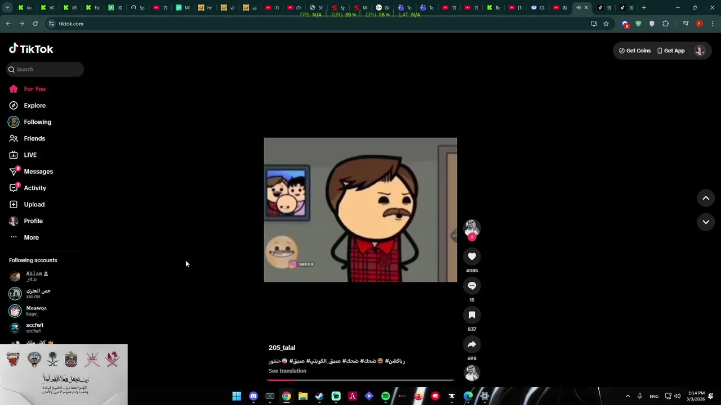721x405 pixels.
Task: Share the video via arrow icon
Action: pos(472,344)
